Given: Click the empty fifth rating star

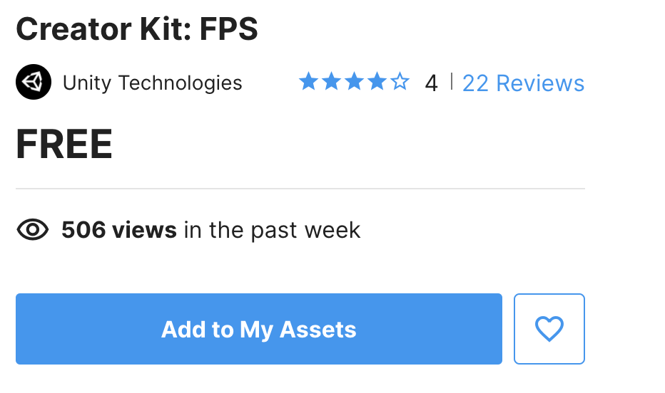Looking at the screenshot, I should point(400,83).
